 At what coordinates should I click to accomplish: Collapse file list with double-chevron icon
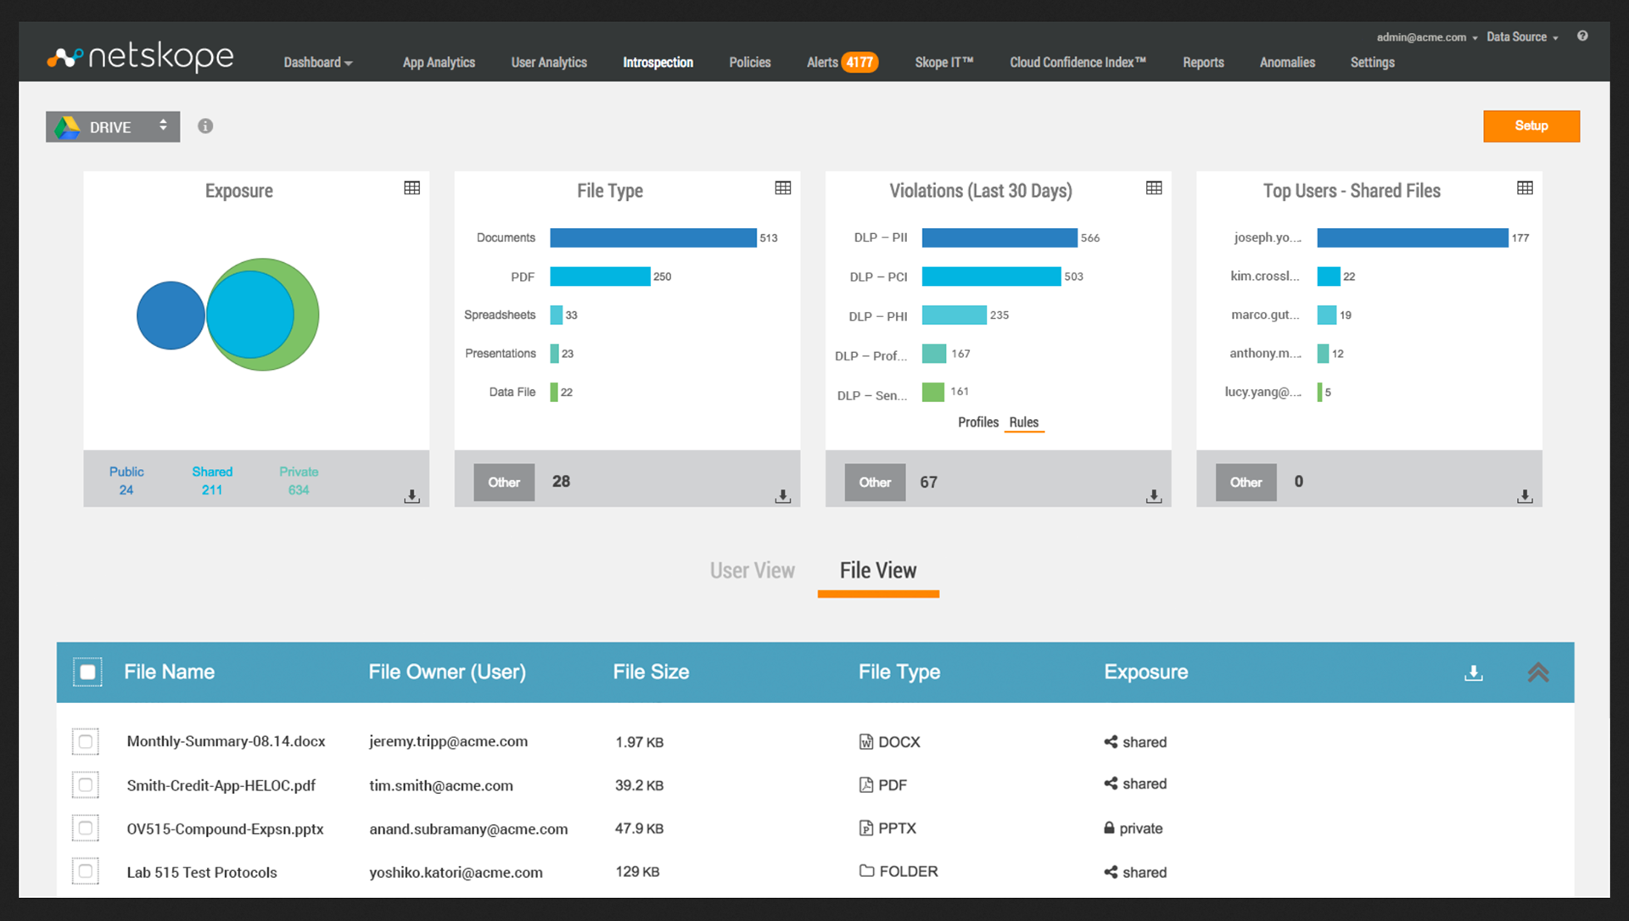pyautogui.click(x=1538, y=673)
